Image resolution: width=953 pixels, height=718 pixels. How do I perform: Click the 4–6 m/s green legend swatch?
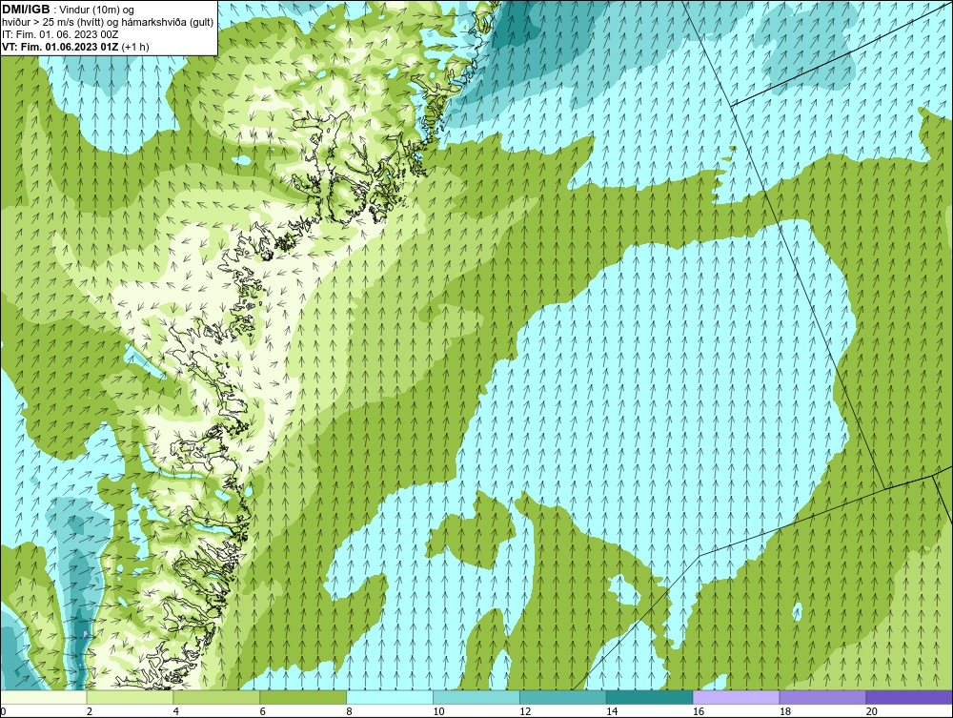point(216,697)
